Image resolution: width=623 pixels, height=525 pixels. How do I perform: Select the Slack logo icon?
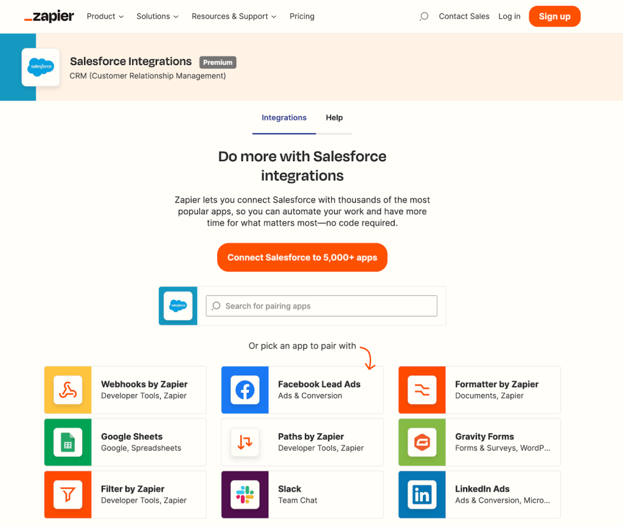(245, 495)
